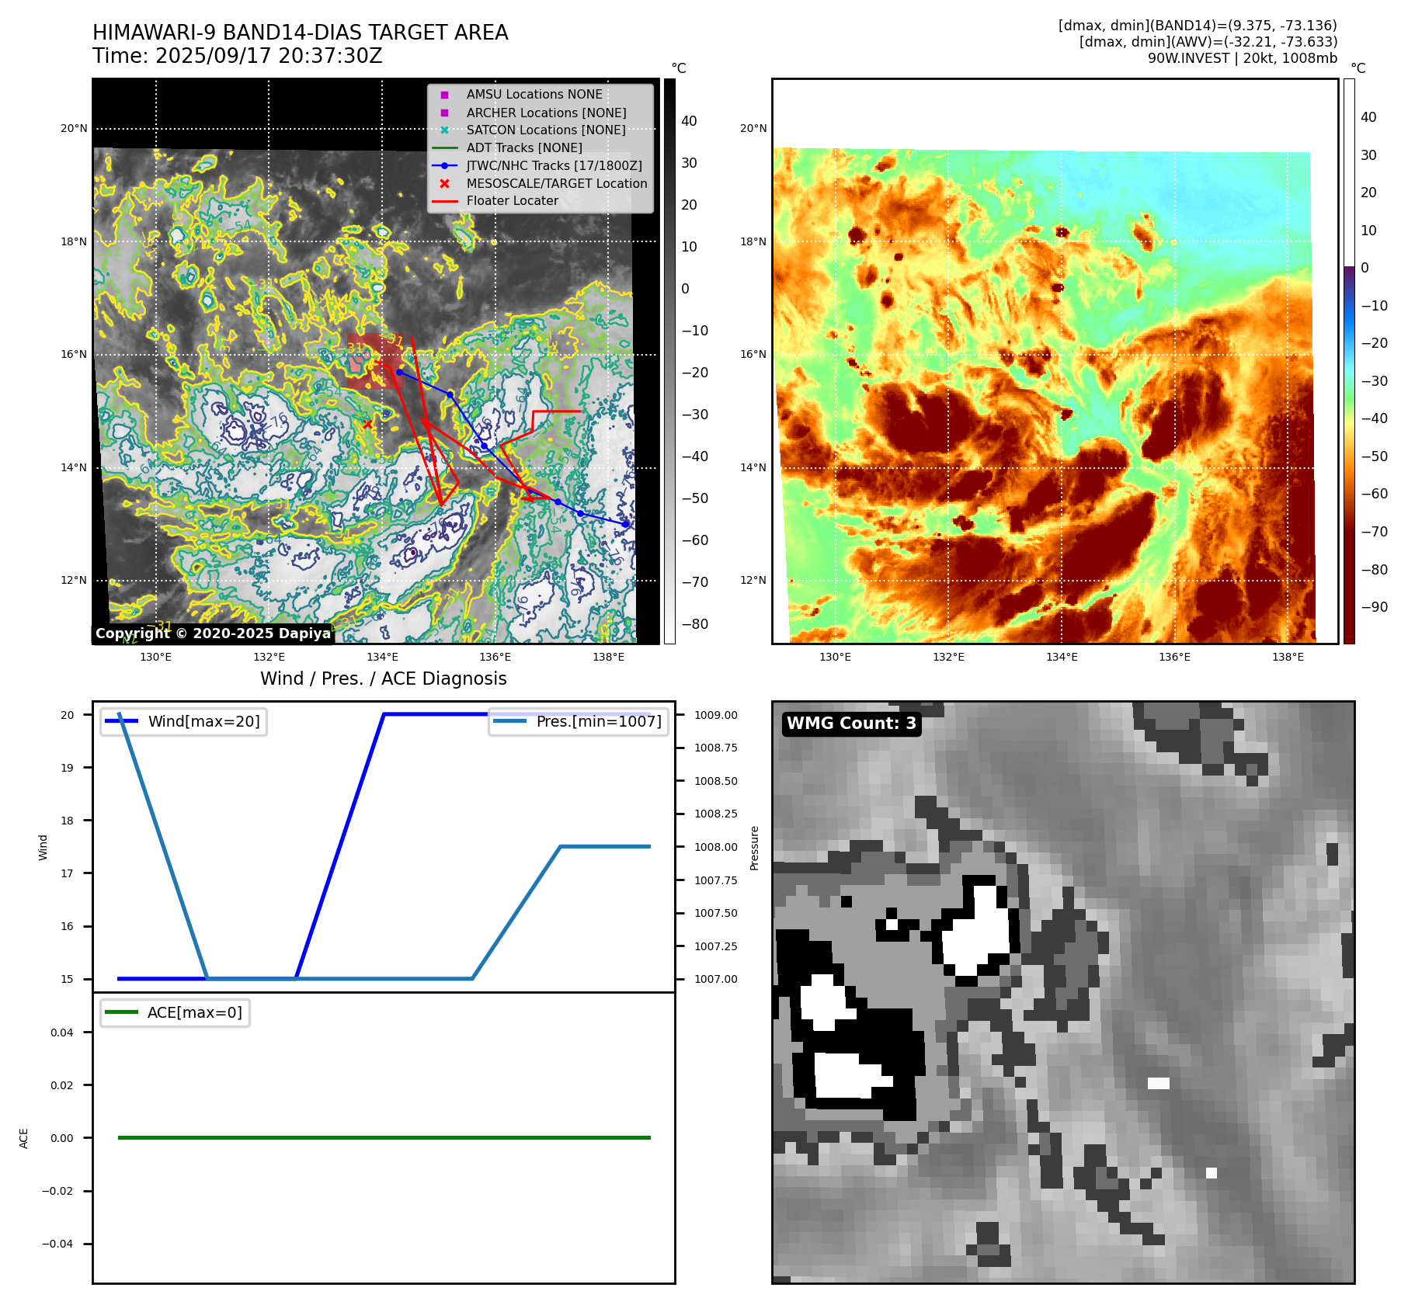Click the 'Wind[max=20]' legend box
This screenshot has height=1312, width=1408.
183,721
